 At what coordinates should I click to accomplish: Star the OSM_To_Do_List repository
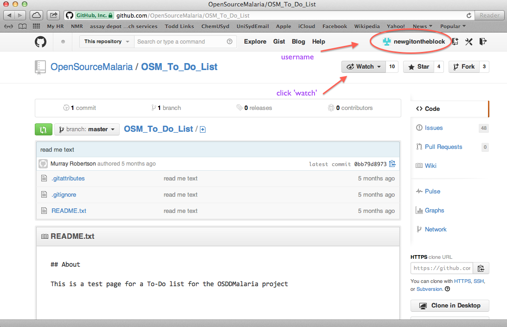pyautogui.click(x=418, y=67)
